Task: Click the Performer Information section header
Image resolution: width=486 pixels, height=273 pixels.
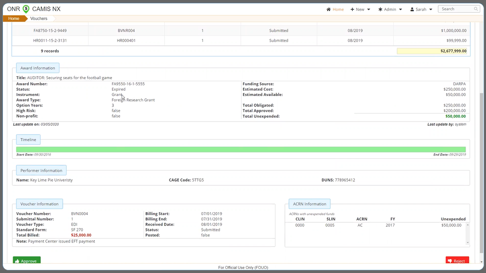Action: tap(41, 171)
